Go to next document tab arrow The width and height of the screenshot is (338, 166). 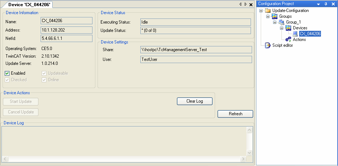(246, 4)
